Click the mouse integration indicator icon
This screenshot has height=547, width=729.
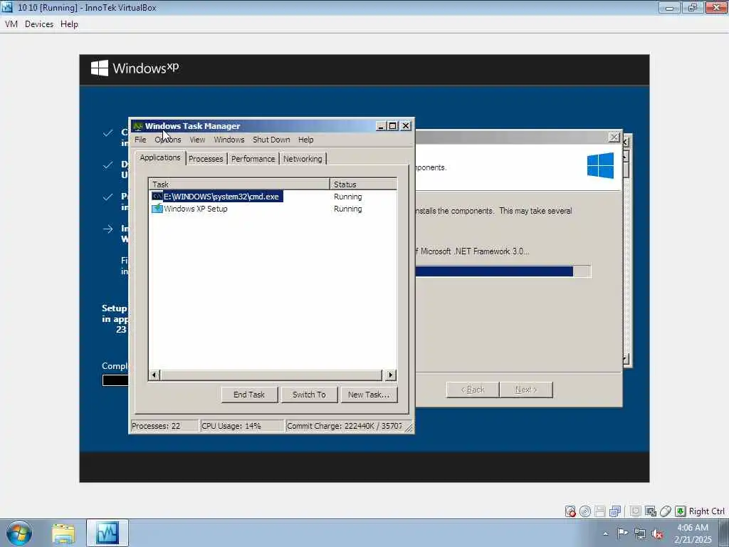click(x=666, y=511)
